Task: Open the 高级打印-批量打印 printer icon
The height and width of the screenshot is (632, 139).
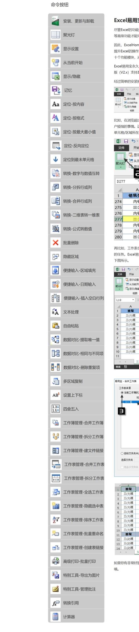Action: coord(56,561)
